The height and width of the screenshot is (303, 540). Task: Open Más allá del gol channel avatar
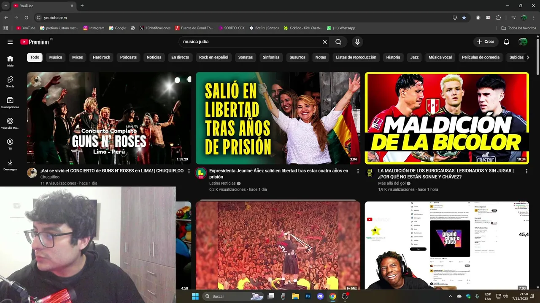click(370, 173)
